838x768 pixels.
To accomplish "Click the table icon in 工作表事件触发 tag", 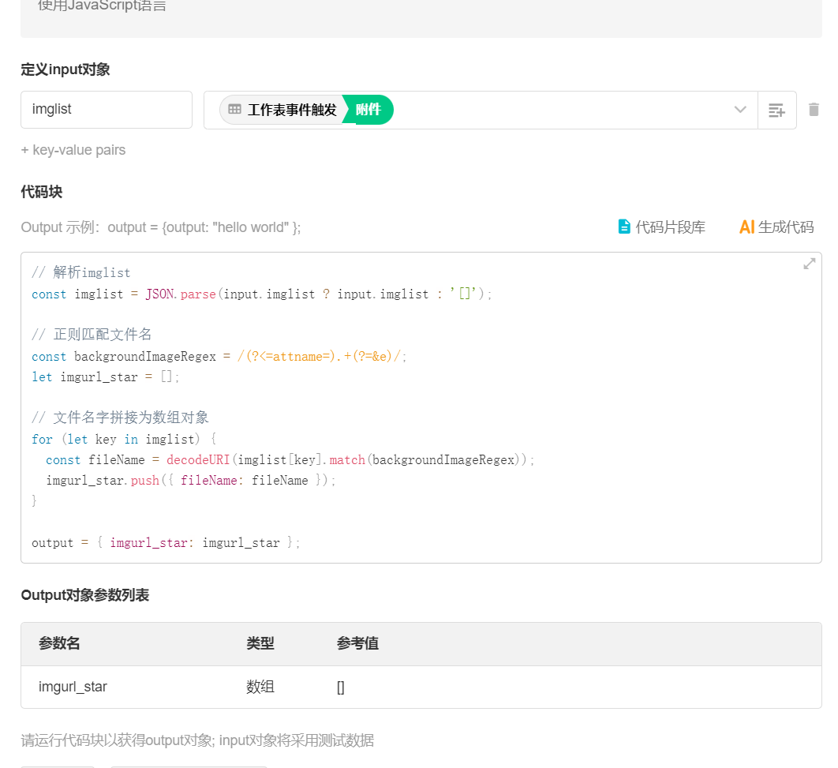I will pyautogui.click(x=235, y=110).
